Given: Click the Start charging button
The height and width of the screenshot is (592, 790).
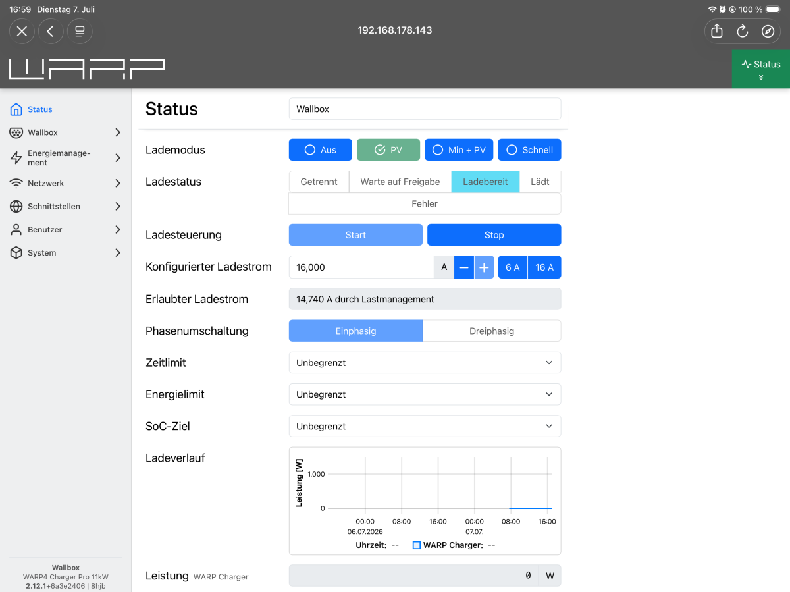Looking at the screenshot, I should click(355, 234).
